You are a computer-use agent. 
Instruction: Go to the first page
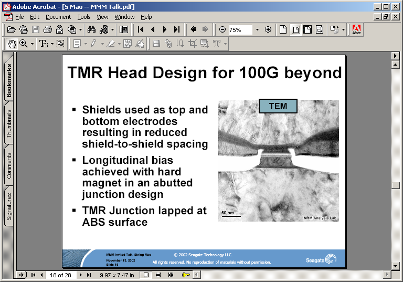click(x=141, y=29)
